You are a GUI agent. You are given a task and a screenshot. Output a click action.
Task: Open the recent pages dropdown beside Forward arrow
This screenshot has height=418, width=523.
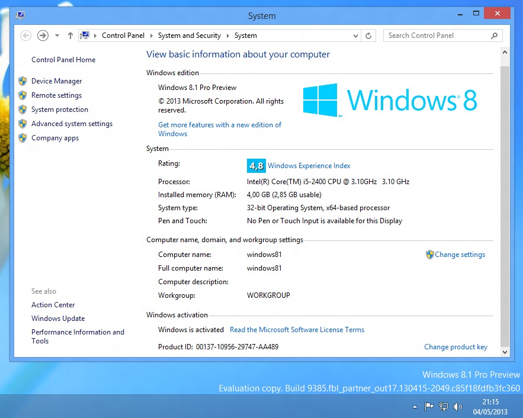point(57,36)
